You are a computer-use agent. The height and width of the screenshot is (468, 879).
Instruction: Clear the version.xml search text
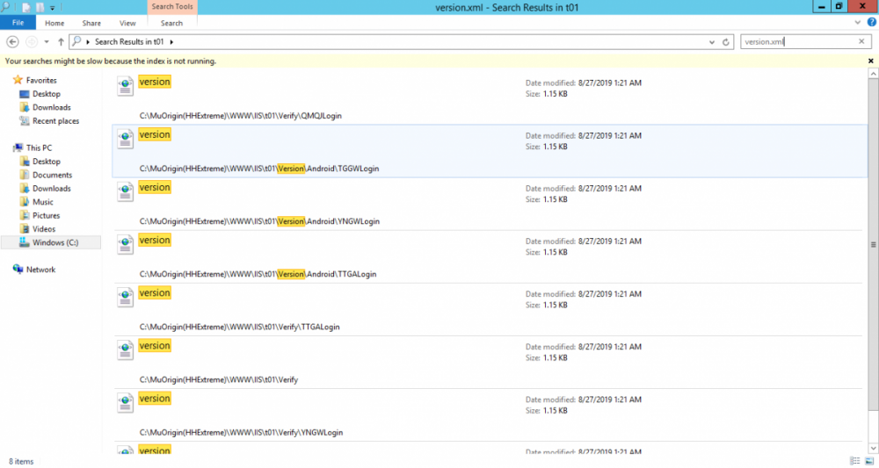click(861, 41)
